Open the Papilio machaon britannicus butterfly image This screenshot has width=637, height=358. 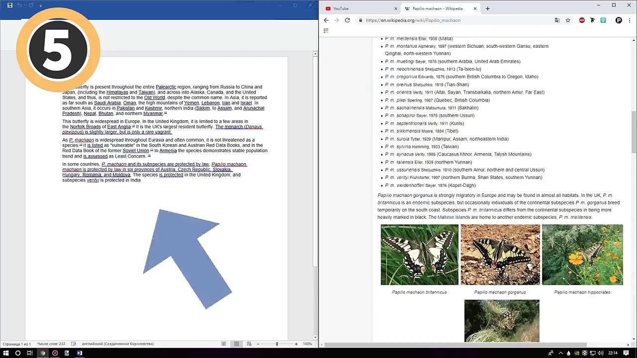pyautogui.click(x=420, y=255)
